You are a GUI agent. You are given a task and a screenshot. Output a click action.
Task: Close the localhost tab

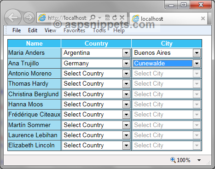203,18
